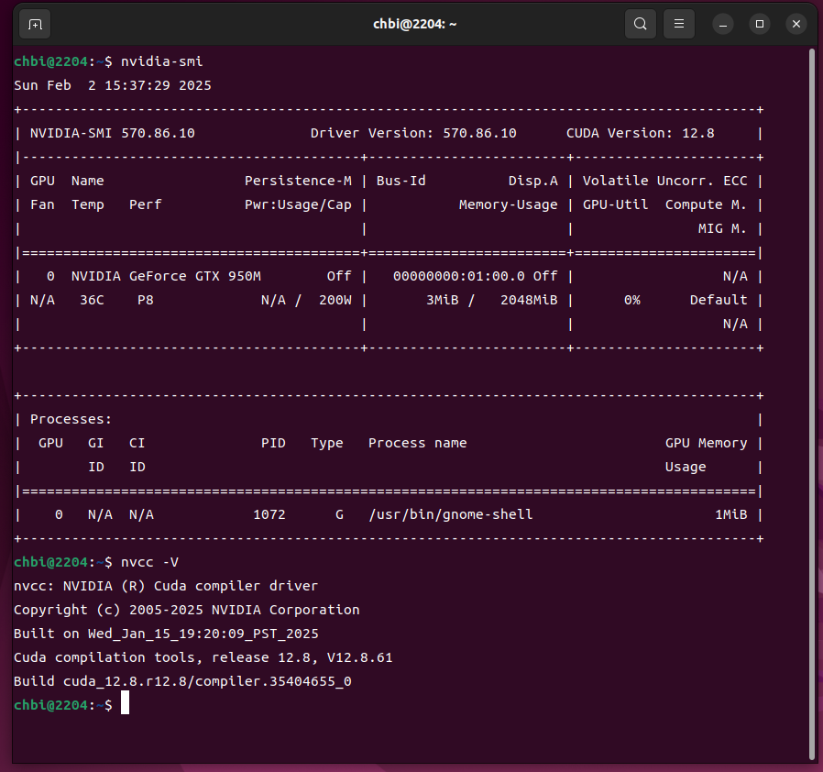Screen dimensions: 823x772
Task: Click the NVIDIA GeForce GTX 950M name
Action: point(166,276)
